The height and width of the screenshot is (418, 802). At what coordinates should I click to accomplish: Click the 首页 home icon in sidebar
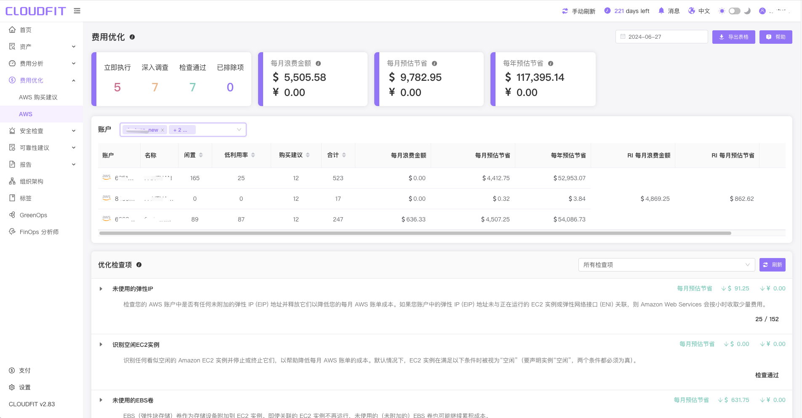point(12,29)
